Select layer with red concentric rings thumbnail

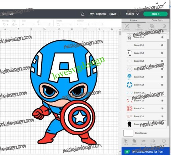146,109
